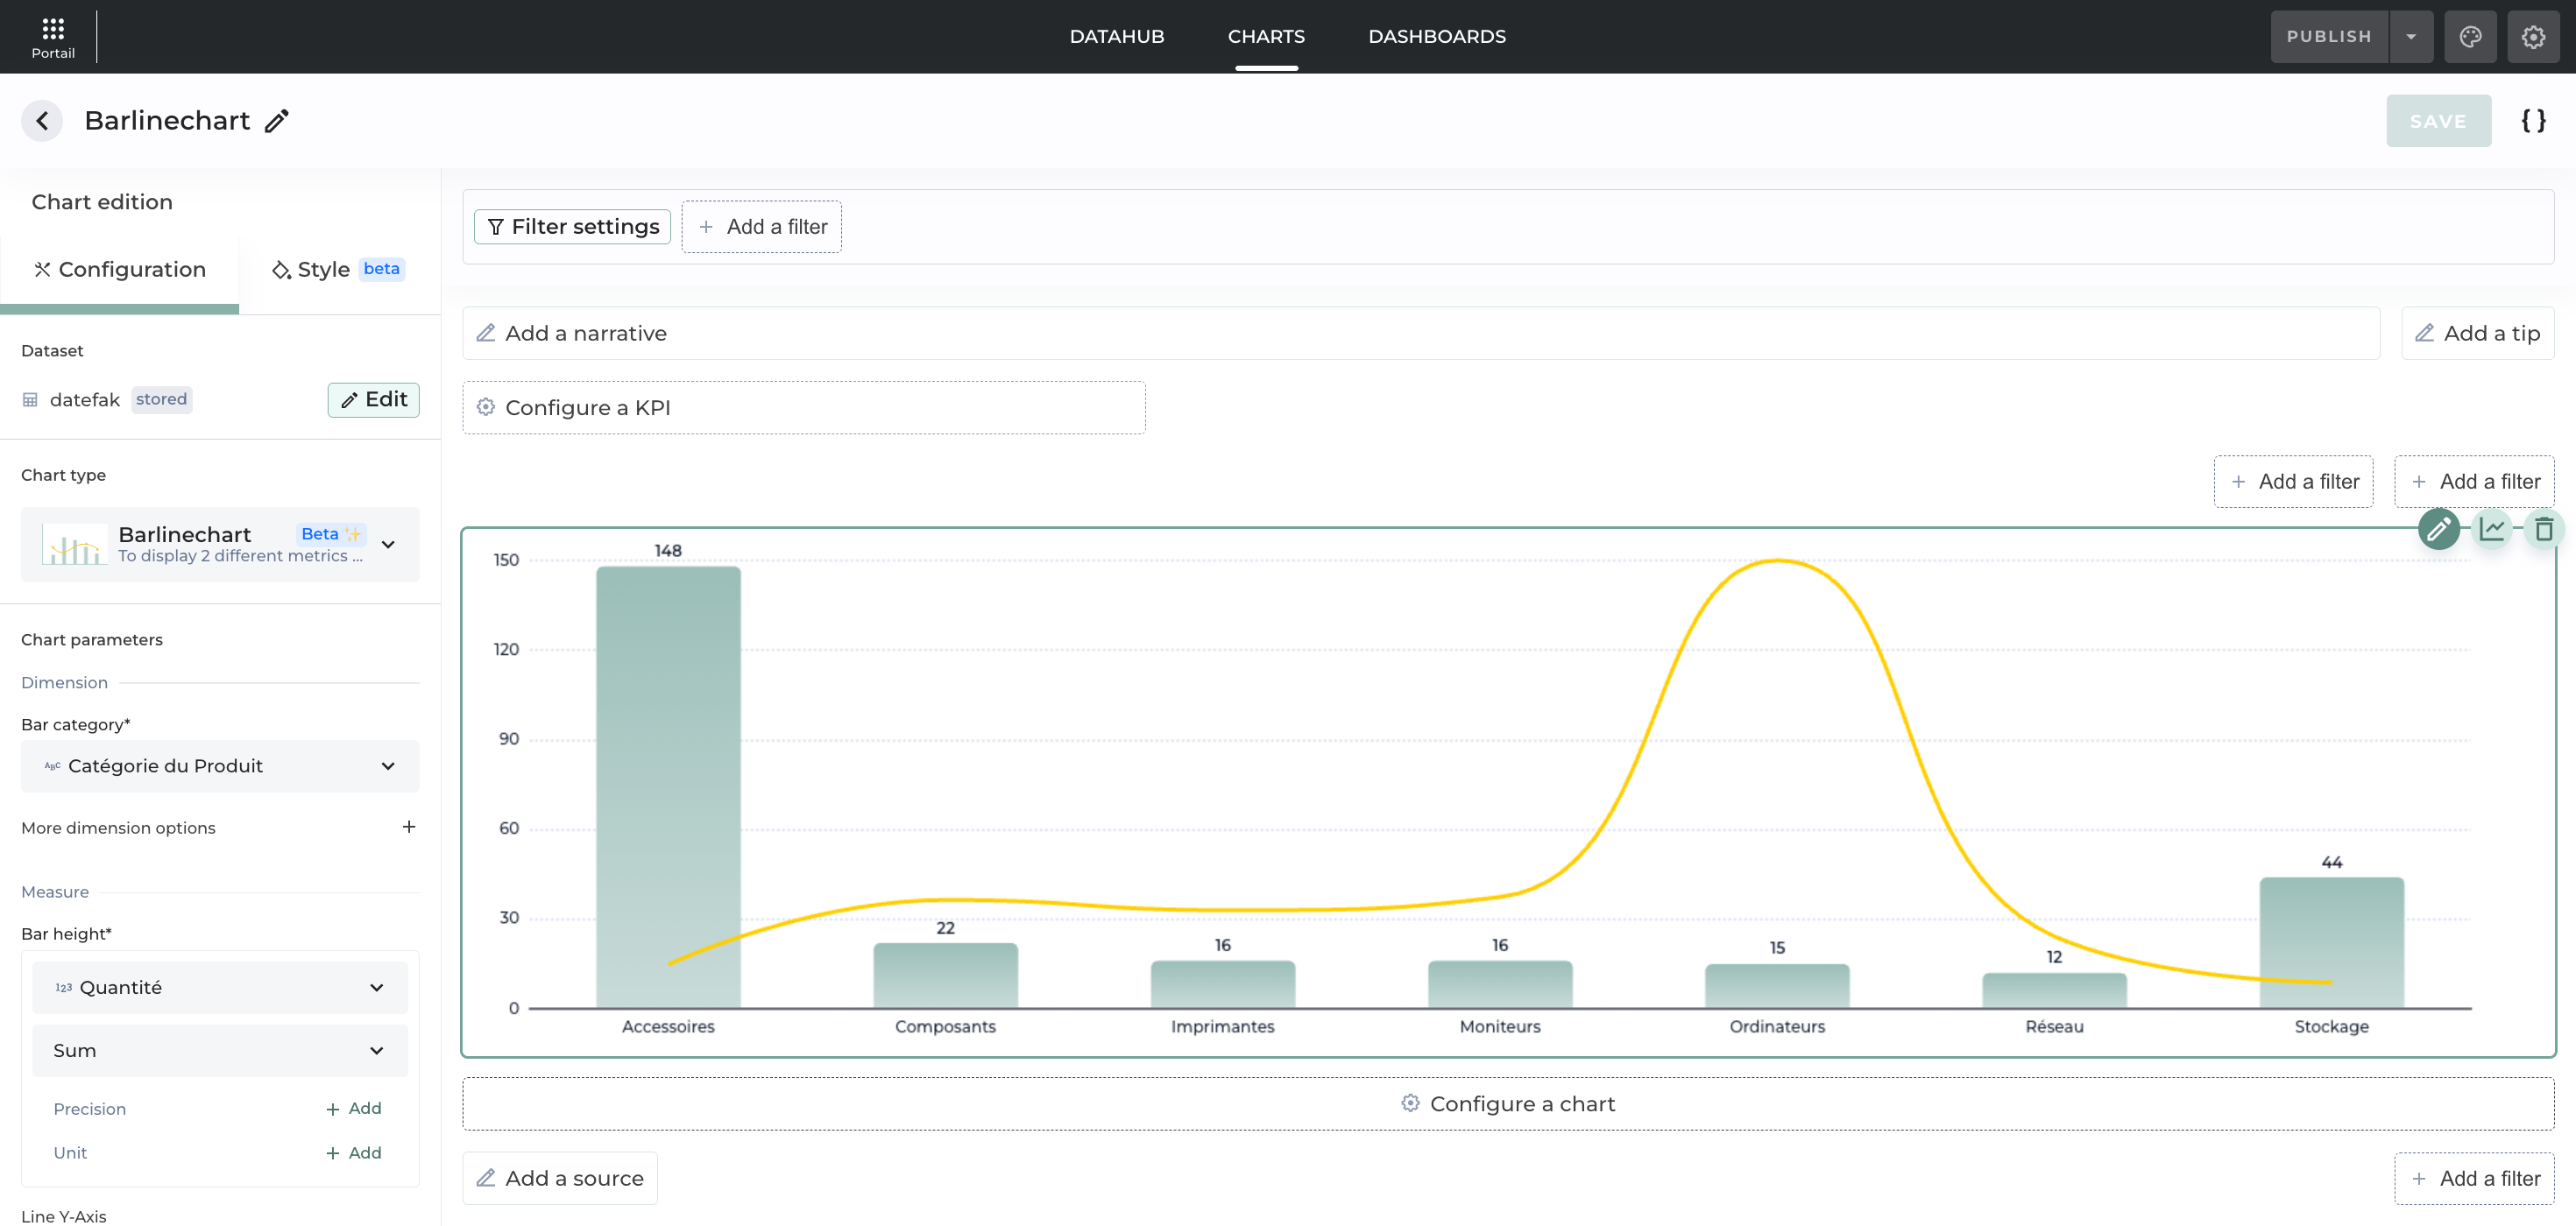The image size is (2576, 1226).
Task: Click the datefak dataset table icon
Action: click(30, 399)
